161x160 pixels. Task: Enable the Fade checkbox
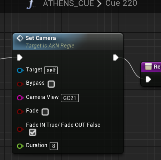45,112
